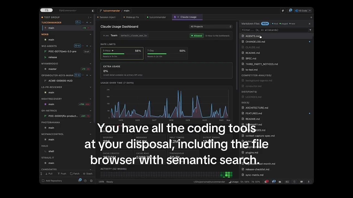
Task: Switch to Session Inject tab
Action: coord(108,17)
